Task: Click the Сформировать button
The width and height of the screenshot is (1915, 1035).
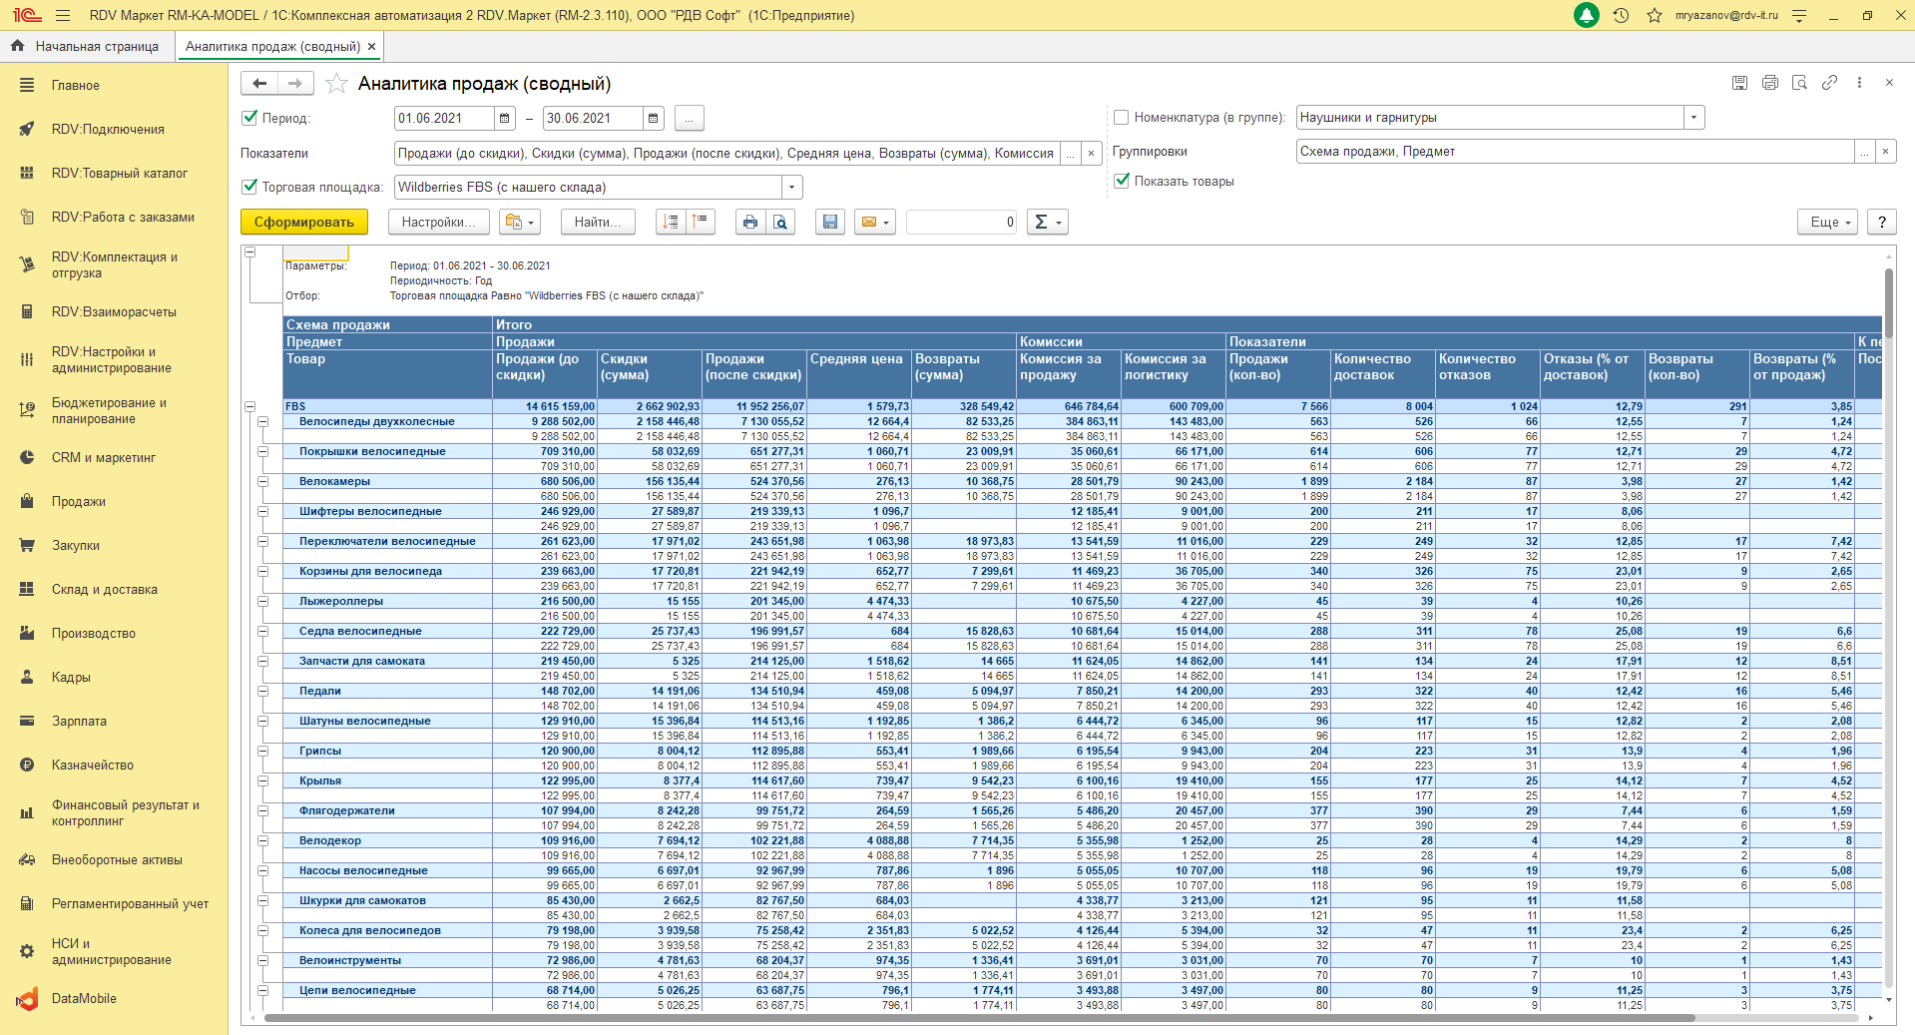Action: (303, 222)
